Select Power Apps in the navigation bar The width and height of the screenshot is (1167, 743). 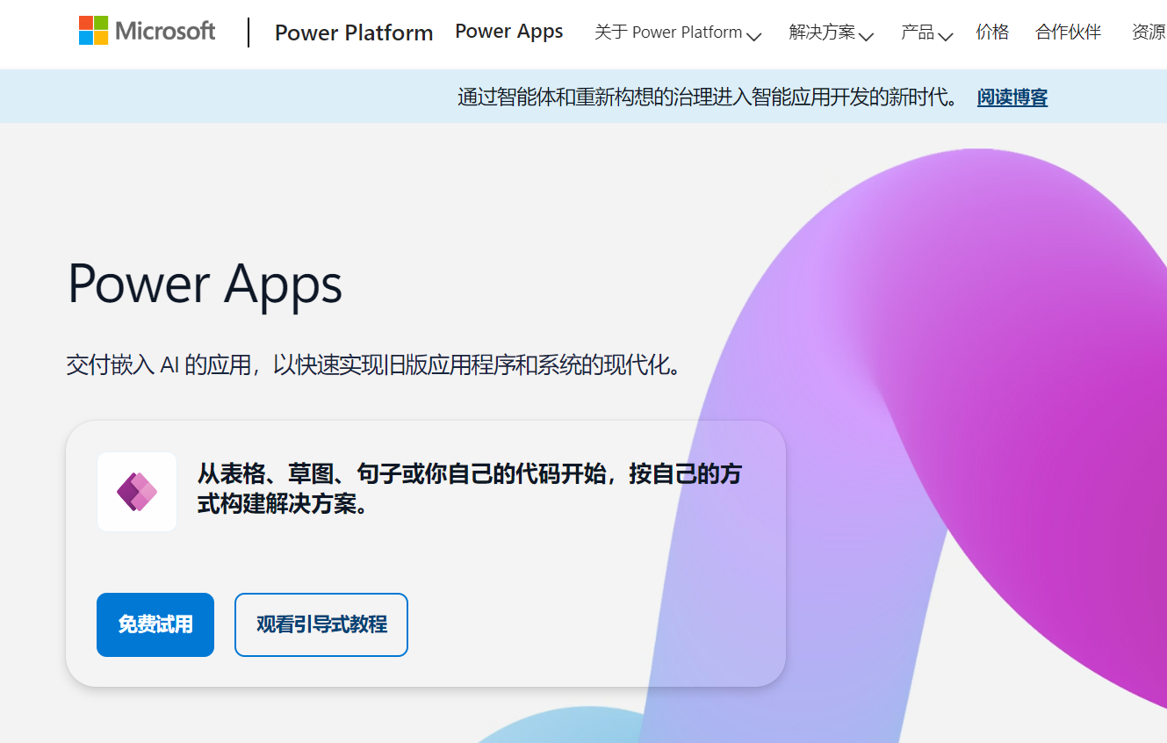pyautogui.click(x=509, y=32)
